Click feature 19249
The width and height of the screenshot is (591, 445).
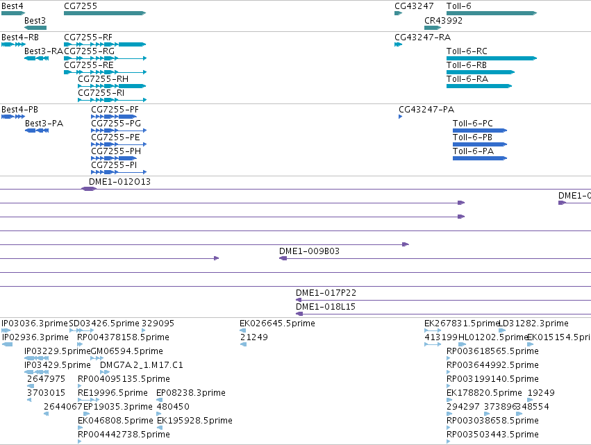coord(530,400)
